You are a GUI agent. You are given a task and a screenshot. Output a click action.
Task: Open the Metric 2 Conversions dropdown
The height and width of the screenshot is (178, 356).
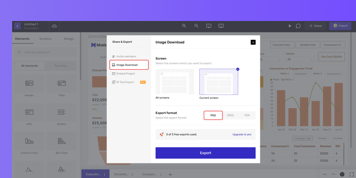pos(335,74)
